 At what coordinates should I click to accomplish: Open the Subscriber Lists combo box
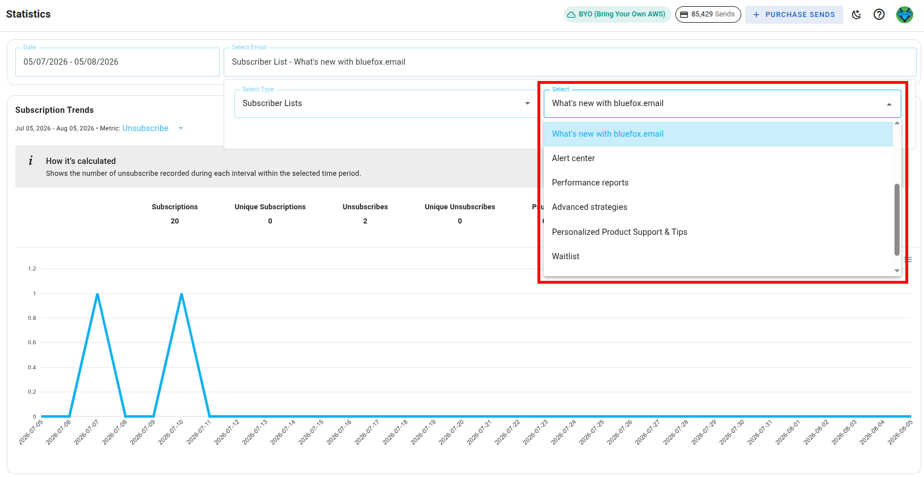[x=386, y=103]
